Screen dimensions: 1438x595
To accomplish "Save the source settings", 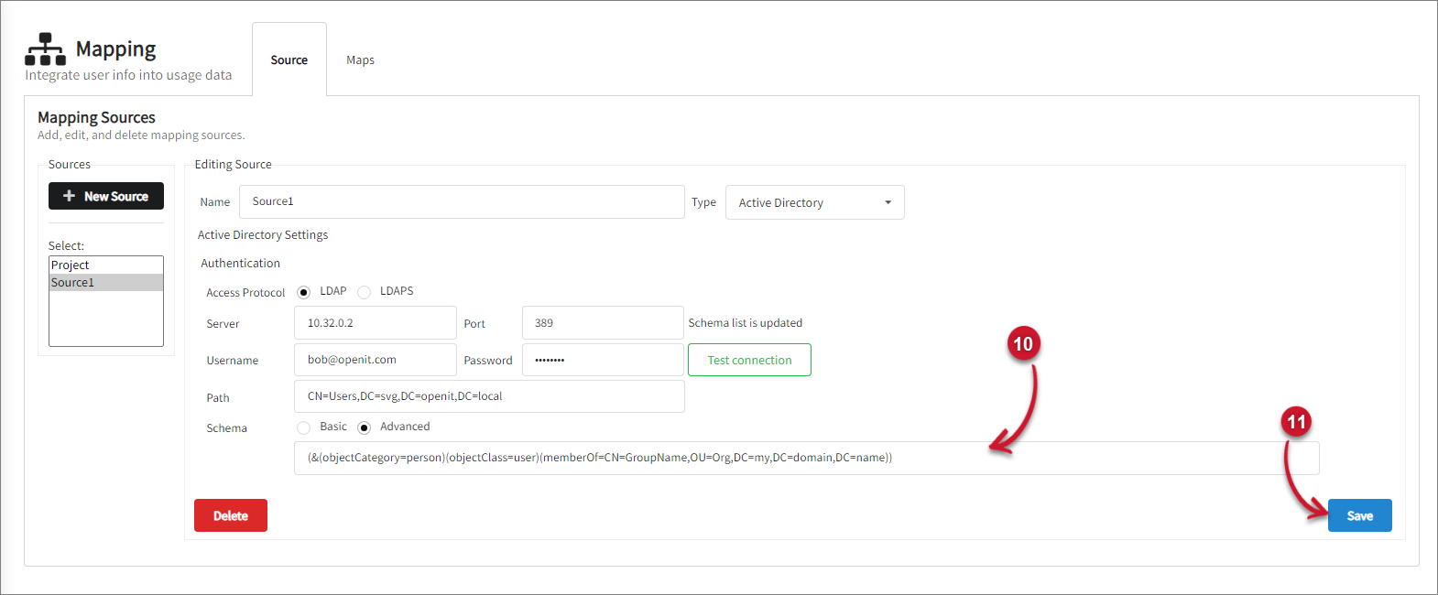I will [1359, 515].
